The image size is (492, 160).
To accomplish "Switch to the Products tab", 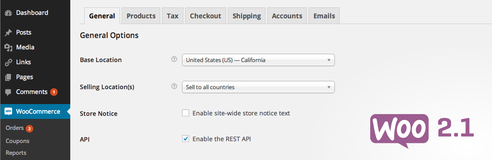I will pos(141,16).
